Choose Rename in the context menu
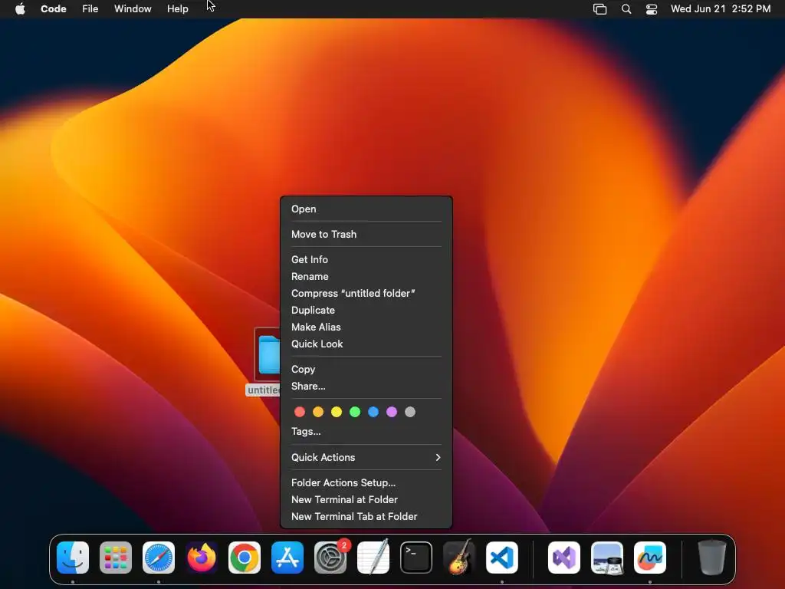Image resolution: width=785 pixels, height=589 pixels. [x=366, y=276]
